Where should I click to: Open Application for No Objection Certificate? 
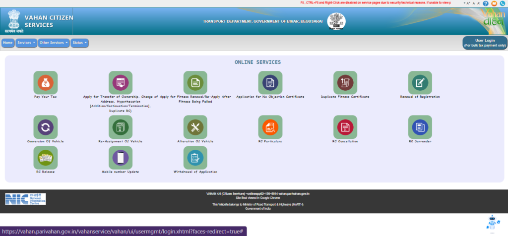(x=270, y=83)
